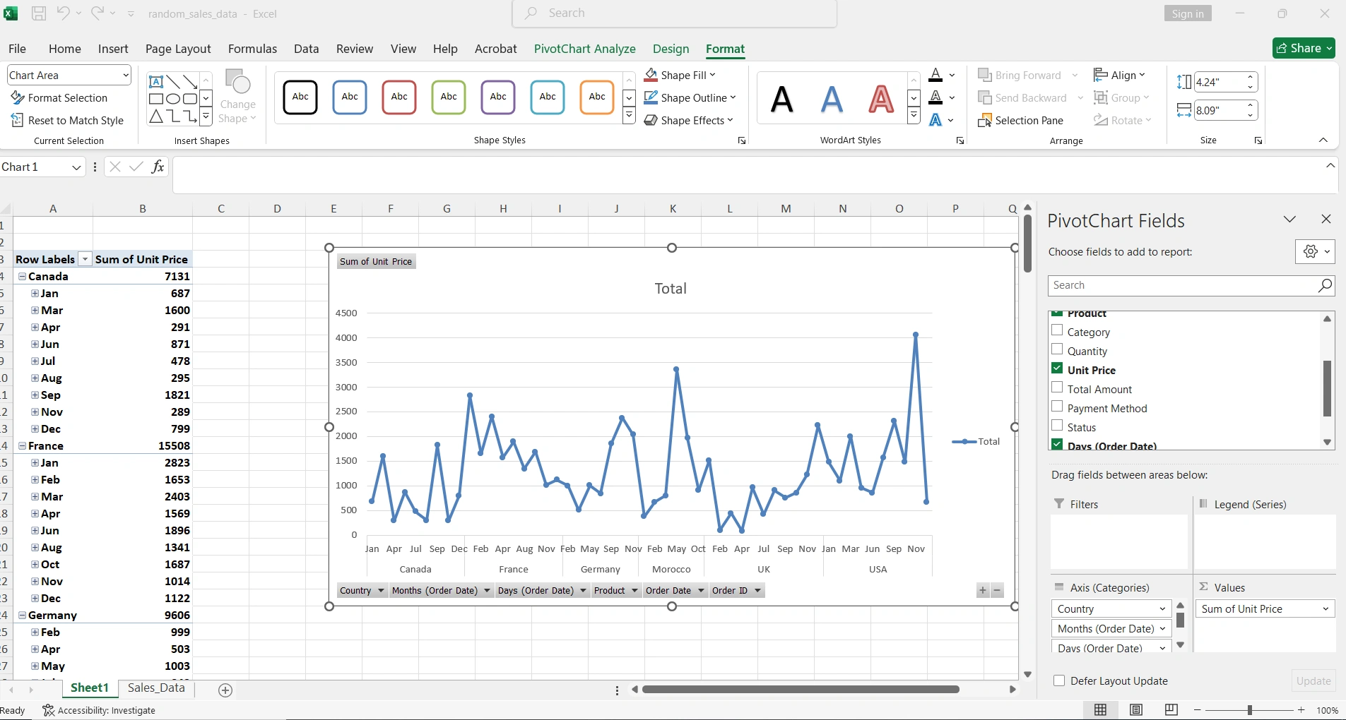
Task: Select Shape Effects
Action: 690,120
